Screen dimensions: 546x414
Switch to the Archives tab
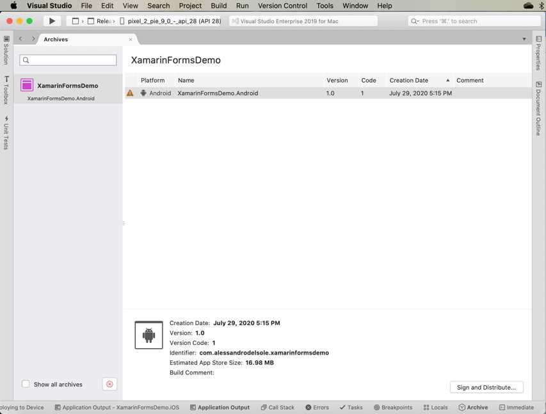pyautogui.click(x=56, y=39)
